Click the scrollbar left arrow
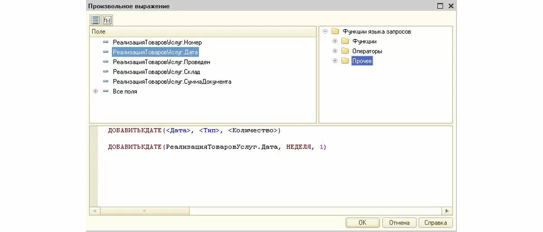The width and height of the screenshot is (543, 232). [x=95, y=211]
